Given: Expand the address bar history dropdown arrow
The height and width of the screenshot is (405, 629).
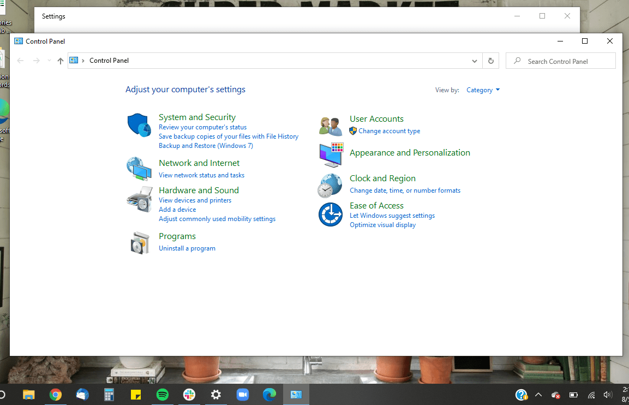Looking at the screenshot, I should click(x=474, y=61).
